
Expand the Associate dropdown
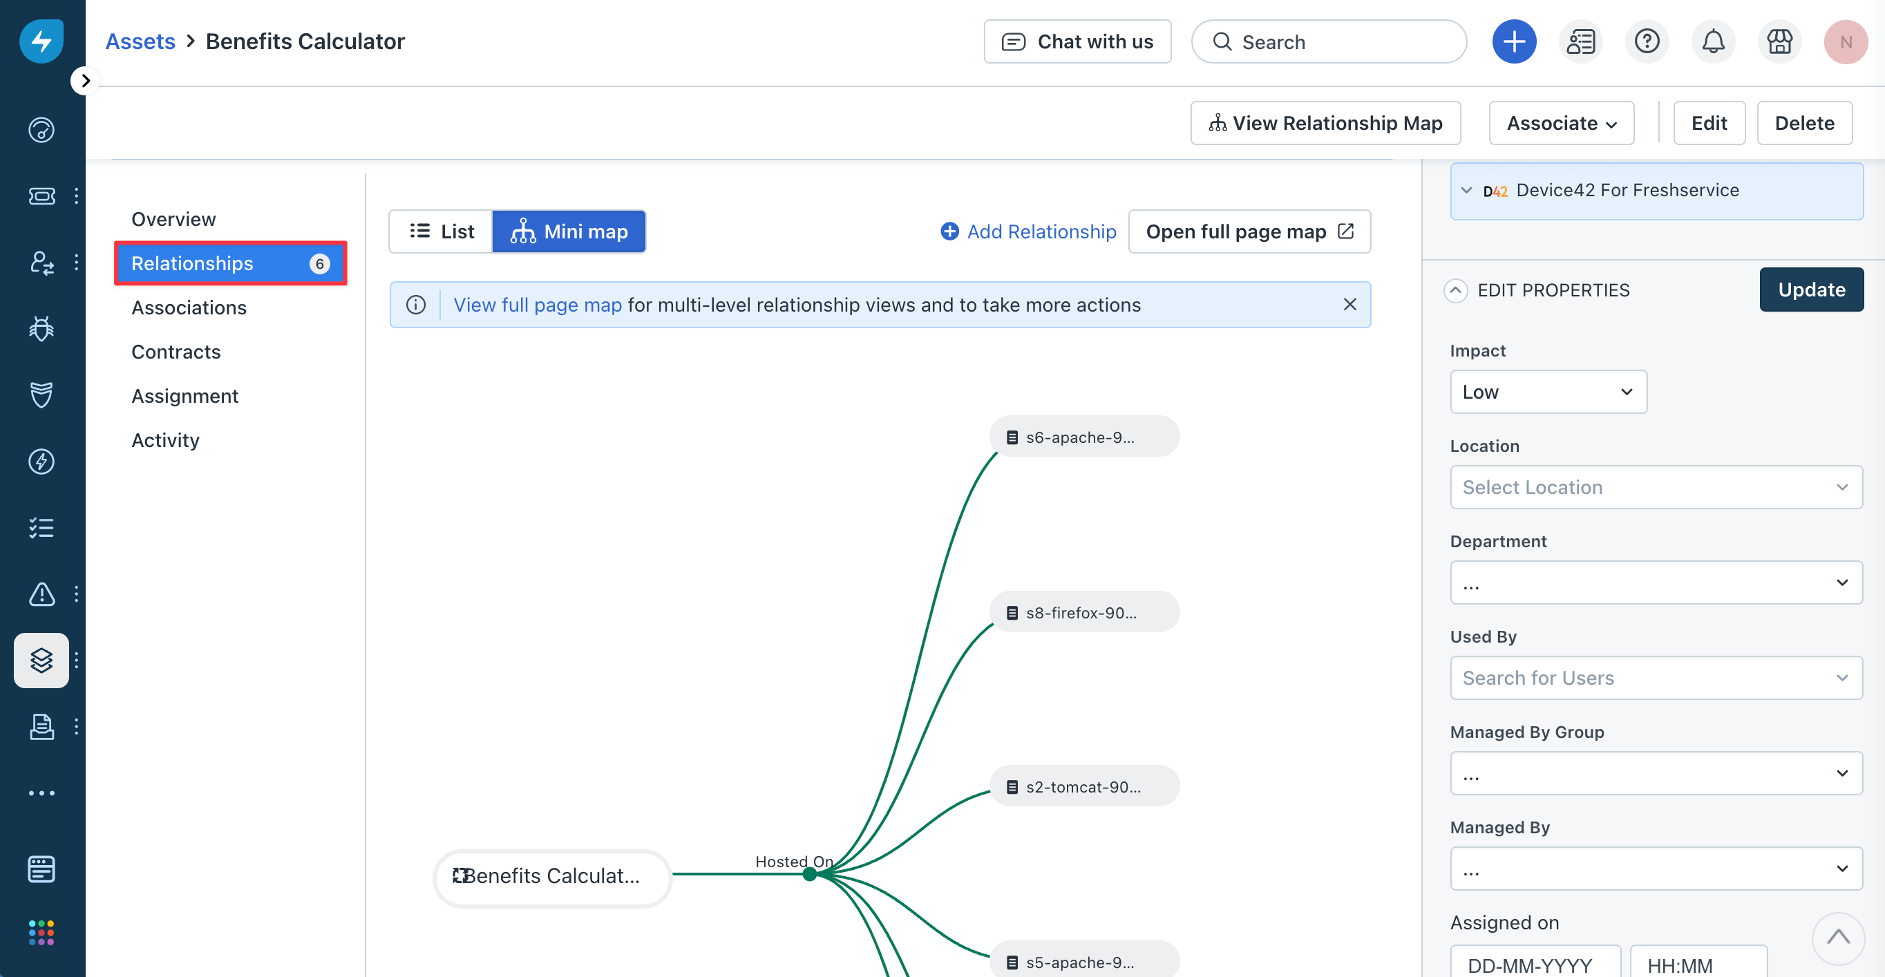[1561, 122]
